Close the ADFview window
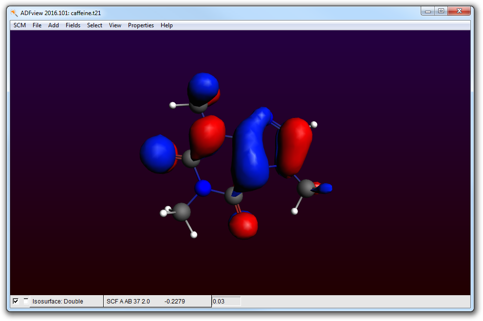The height and width of the screenshot is (321, 483). tap(459, 11)
